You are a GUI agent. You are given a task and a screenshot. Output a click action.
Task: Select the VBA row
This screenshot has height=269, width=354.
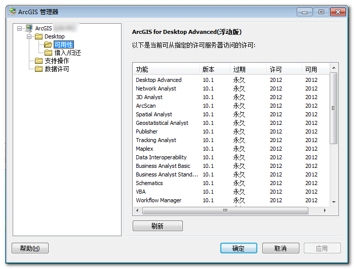pyautogui.click(x=231, y=192)
